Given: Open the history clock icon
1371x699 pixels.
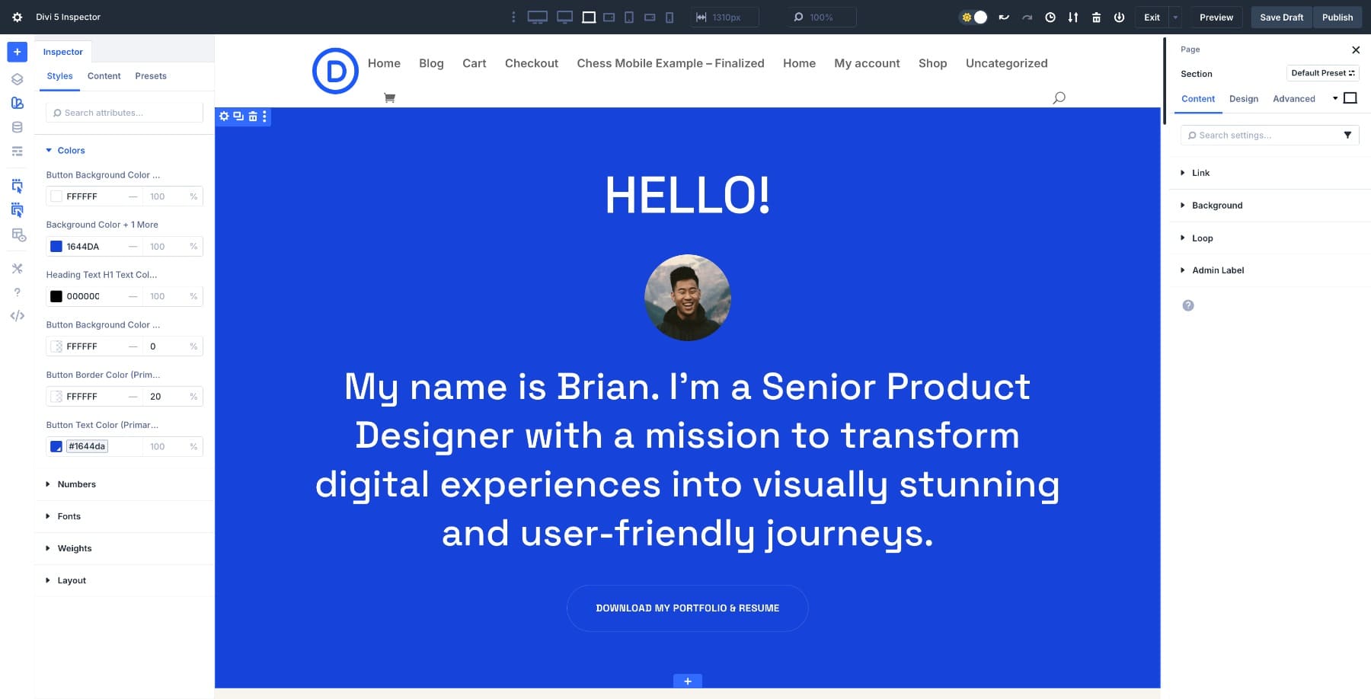Looking at the screenshot, I should (1050, 17).
